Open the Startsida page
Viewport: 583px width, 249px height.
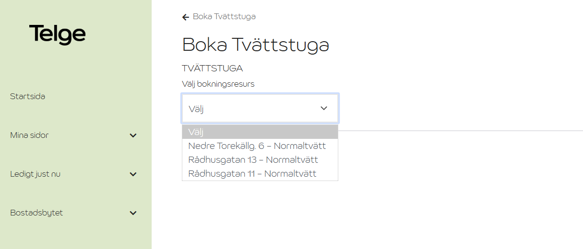pos(28,96)
